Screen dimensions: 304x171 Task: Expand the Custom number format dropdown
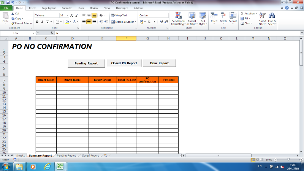pos(166,16)
